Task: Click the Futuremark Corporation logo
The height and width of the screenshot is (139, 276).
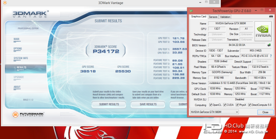Action: pos(28,115)
